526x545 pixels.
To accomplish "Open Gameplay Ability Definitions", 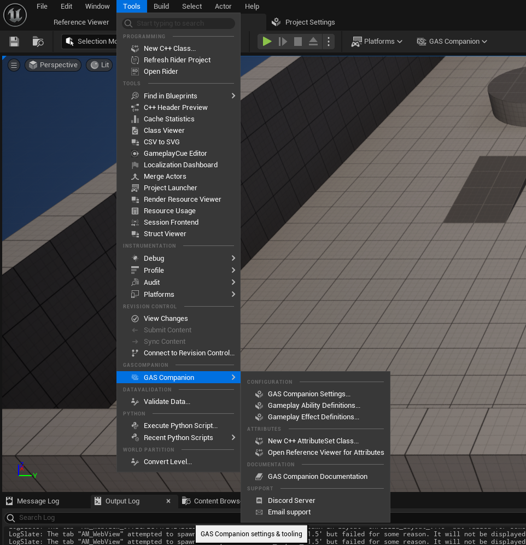I will [x=315, y=405].
